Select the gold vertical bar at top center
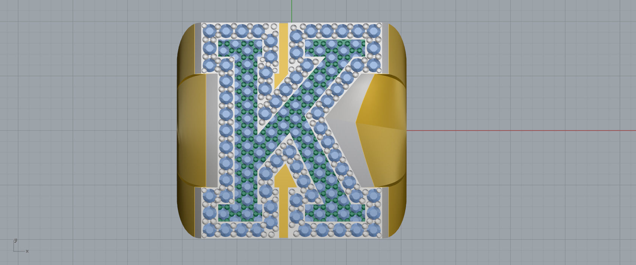 pos(284,49)
